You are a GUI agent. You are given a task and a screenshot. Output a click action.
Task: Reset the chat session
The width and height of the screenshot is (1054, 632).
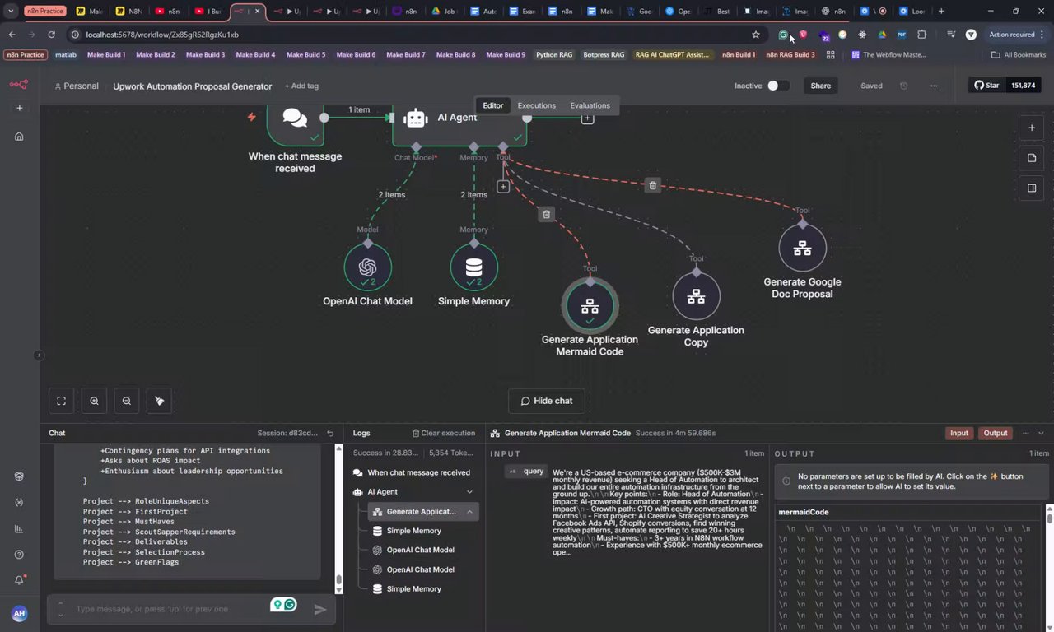pyautogui.click(x=330, y=433)
